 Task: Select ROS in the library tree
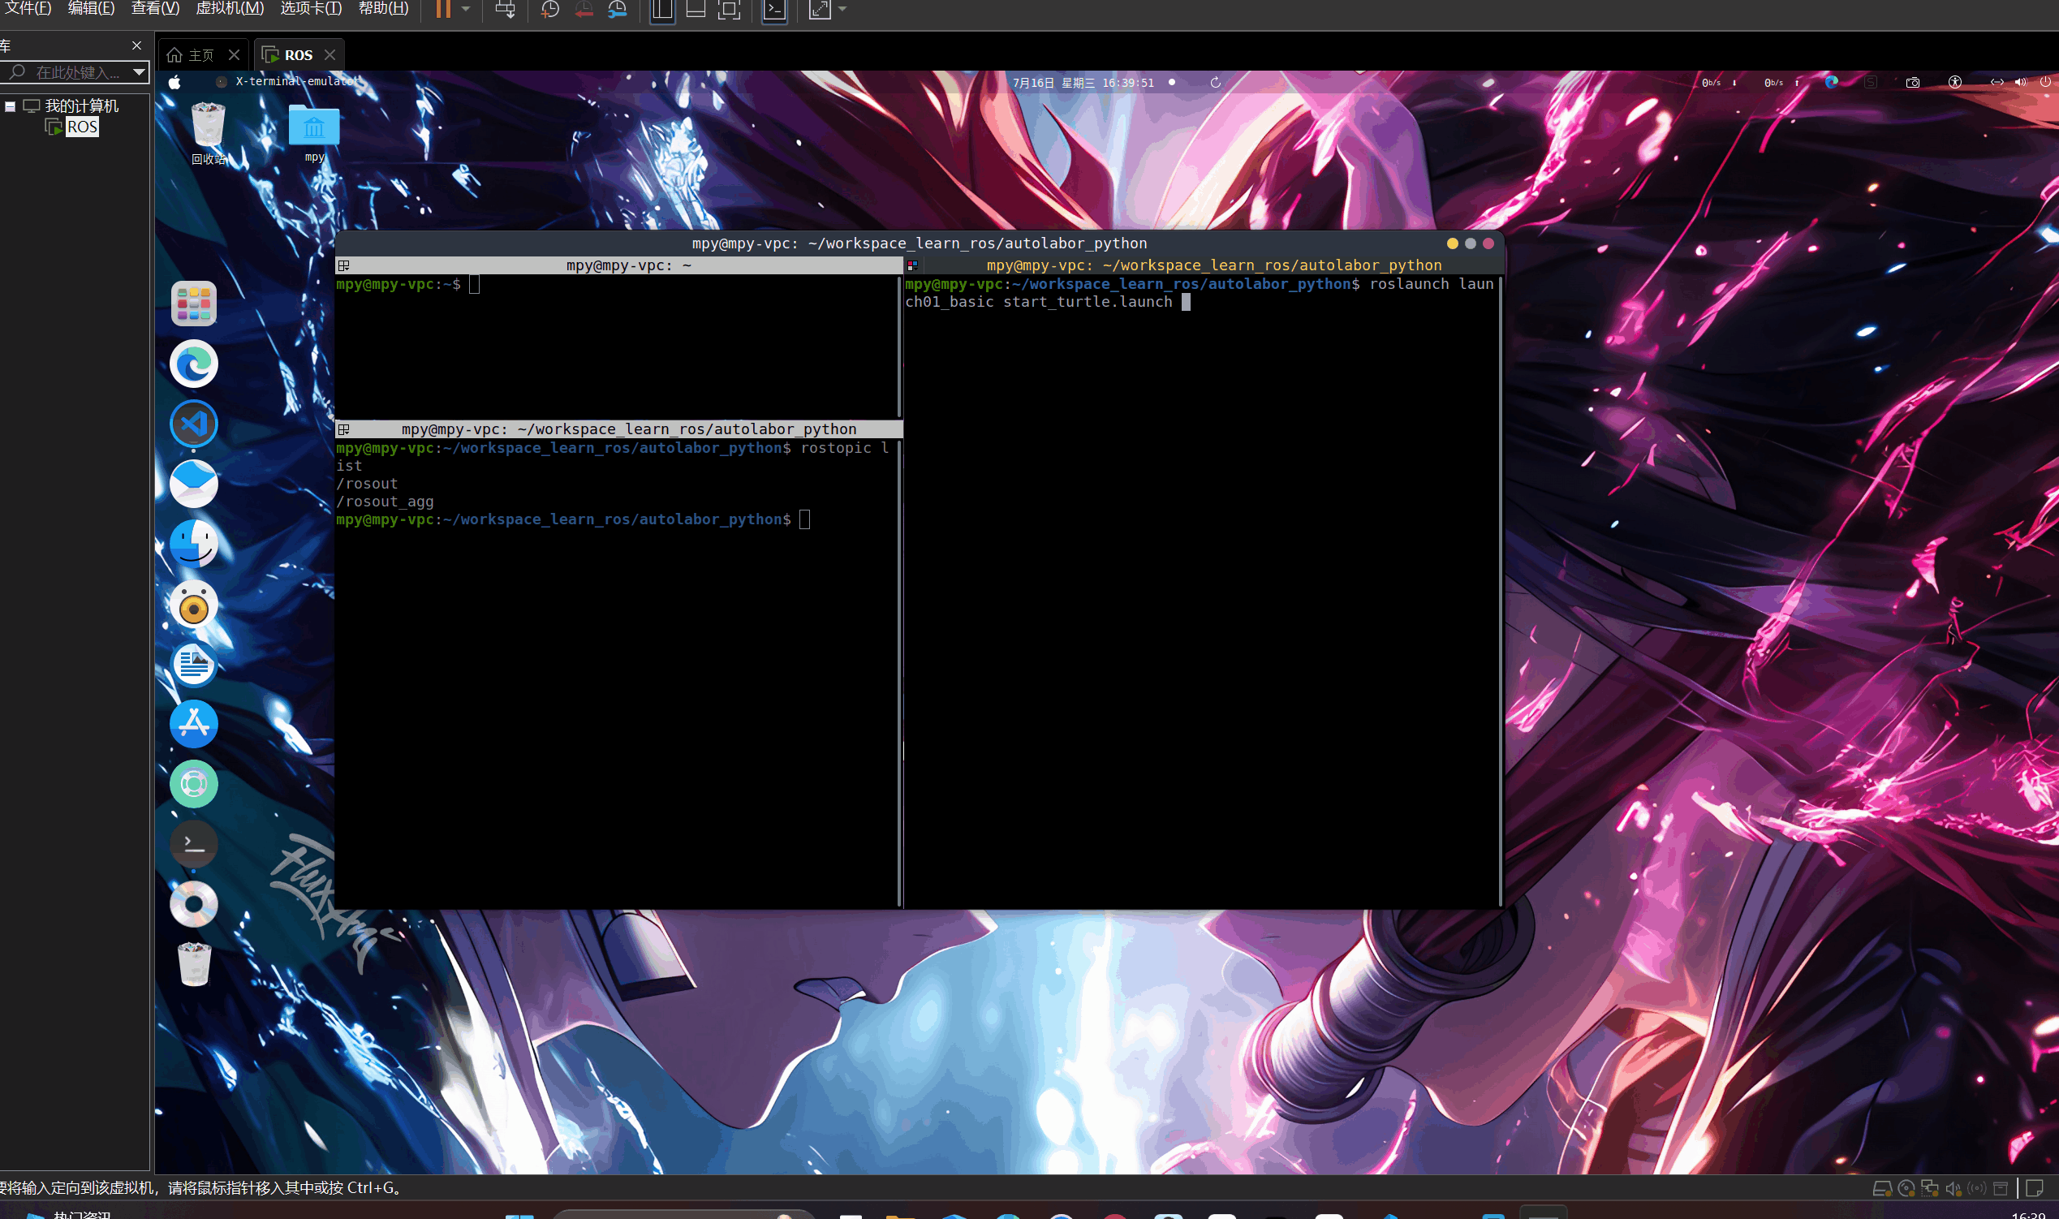81,127
